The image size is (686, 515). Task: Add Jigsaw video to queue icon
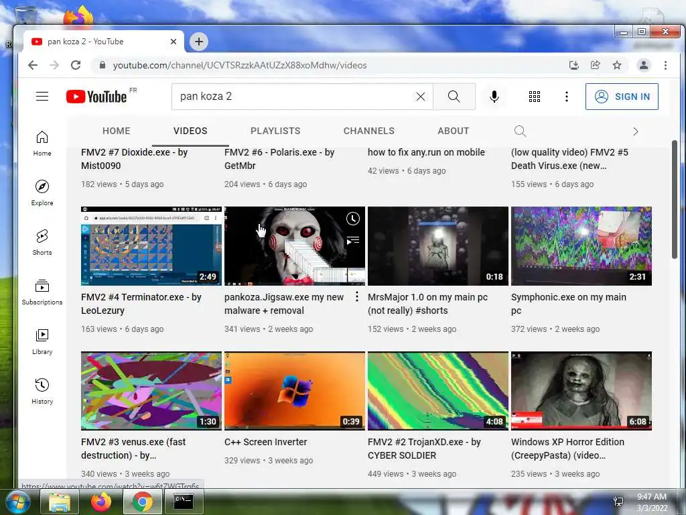(x=353, y=240)
